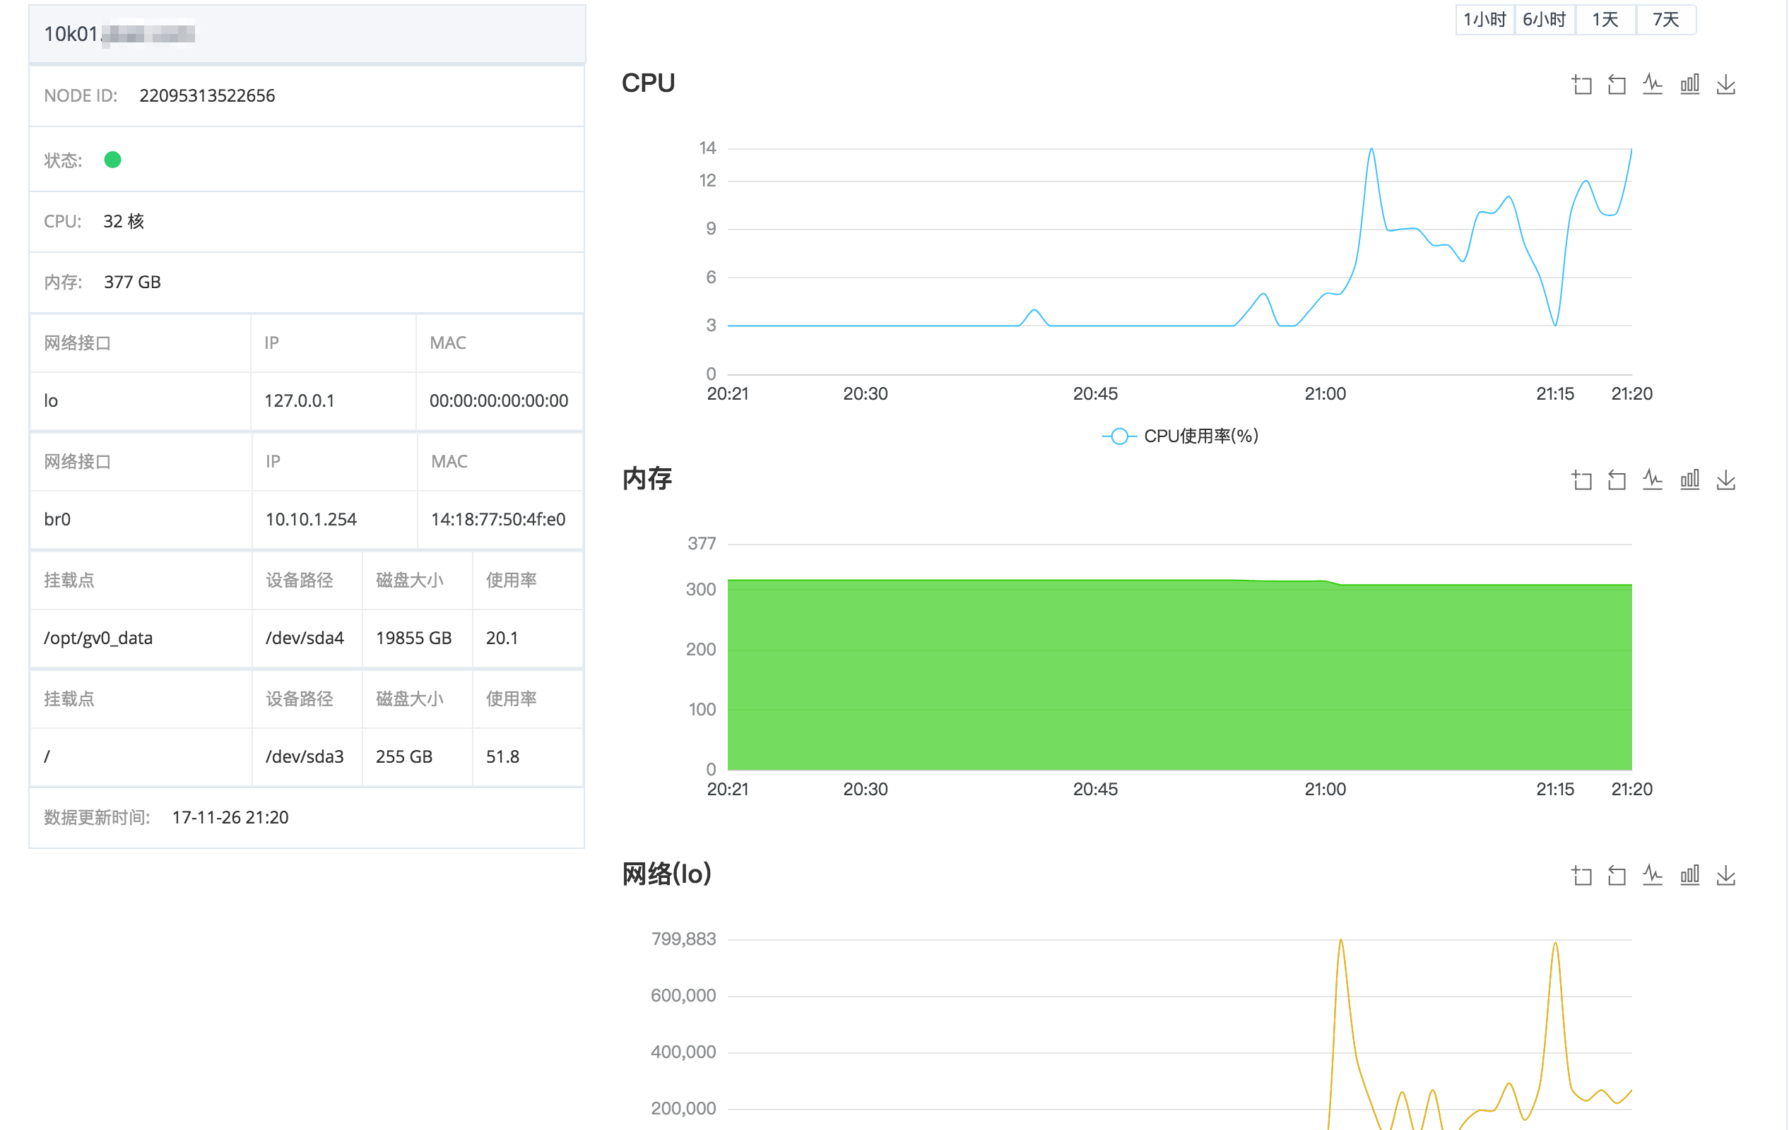Click the br0 interface row

[x=307, y=519]
